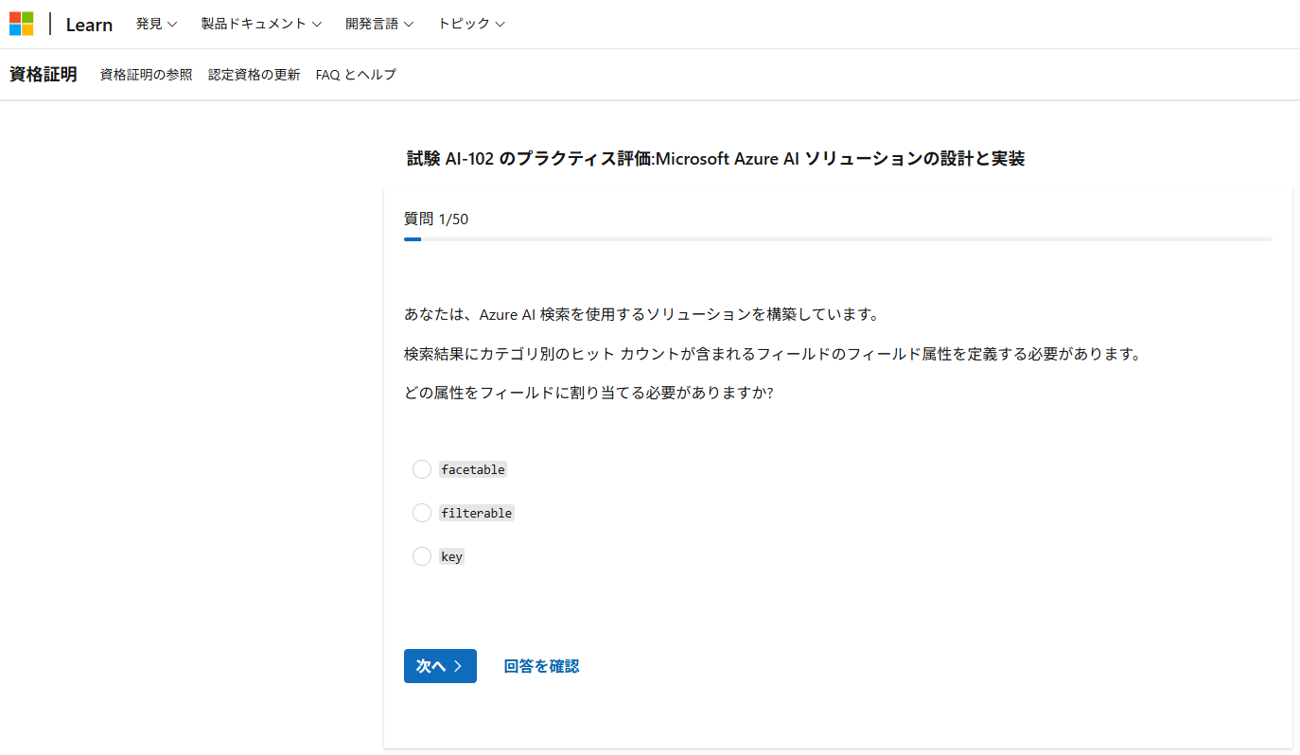Click the filterable code label
Viewport: 1300px width, 755px height.
pos(477,513)
